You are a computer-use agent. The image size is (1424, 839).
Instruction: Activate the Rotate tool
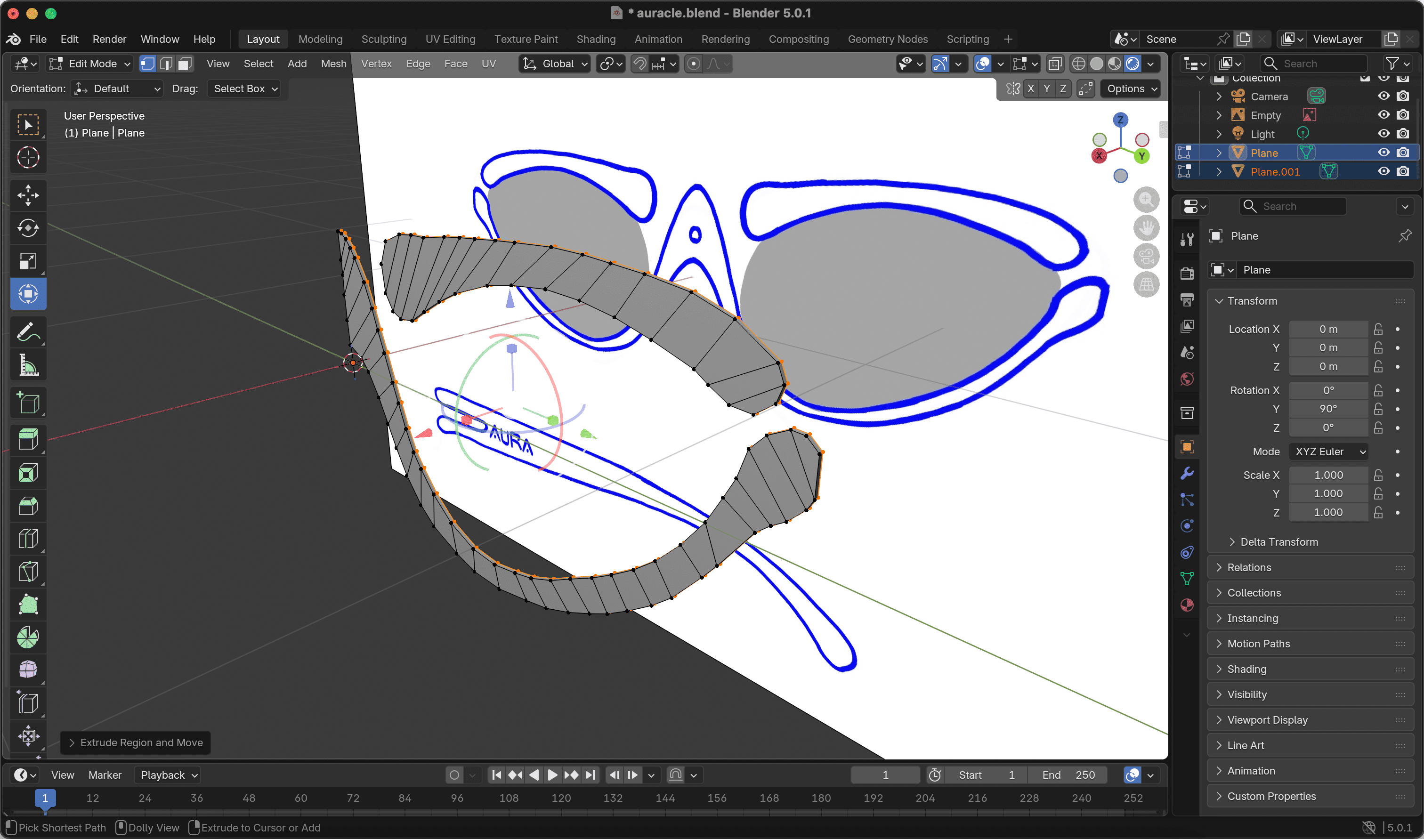click(28, 228)
